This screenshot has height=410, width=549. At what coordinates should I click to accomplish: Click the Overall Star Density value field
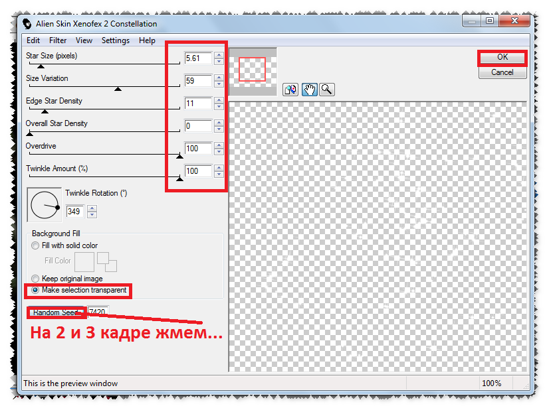click(x=198, y=126)
